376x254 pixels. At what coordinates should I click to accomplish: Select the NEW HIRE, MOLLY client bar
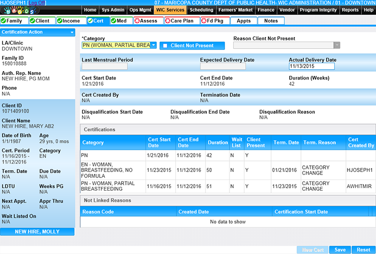37,231
